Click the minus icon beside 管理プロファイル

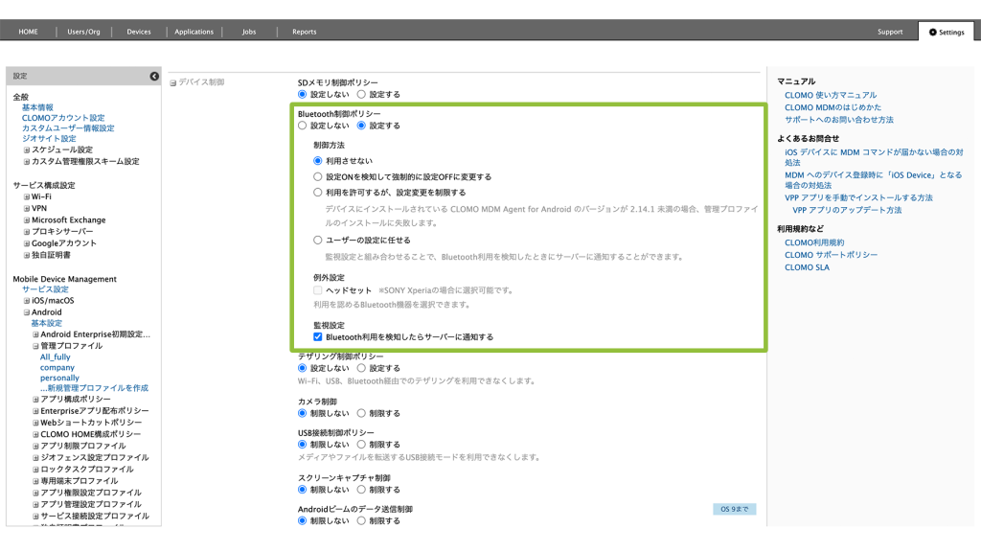coord(35,346)
